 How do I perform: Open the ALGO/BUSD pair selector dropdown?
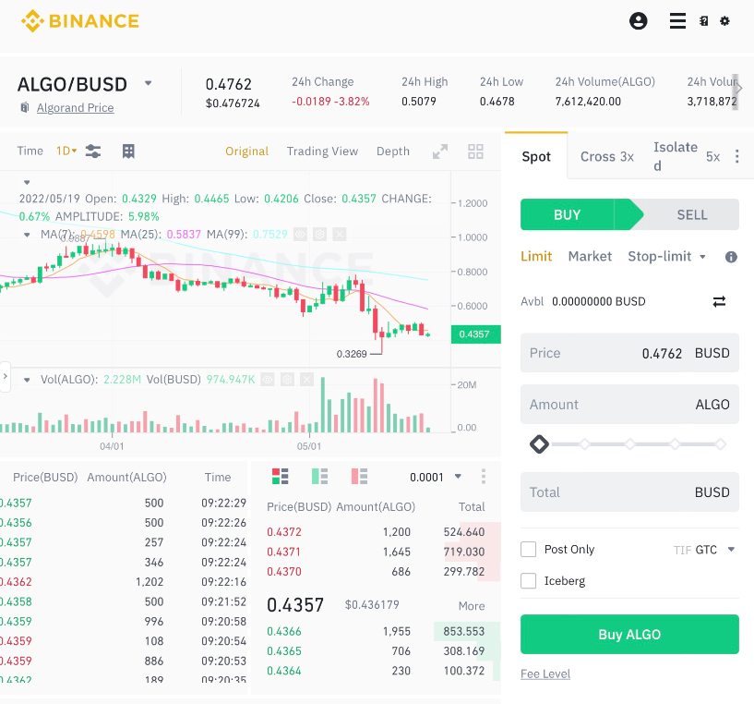pos(148,83)
